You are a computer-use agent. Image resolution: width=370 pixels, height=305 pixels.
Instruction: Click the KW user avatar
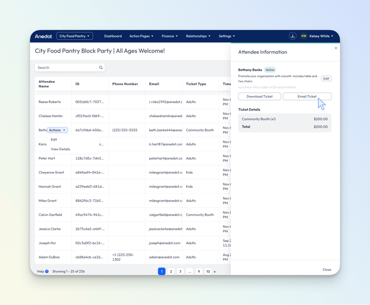coord(304,36)
